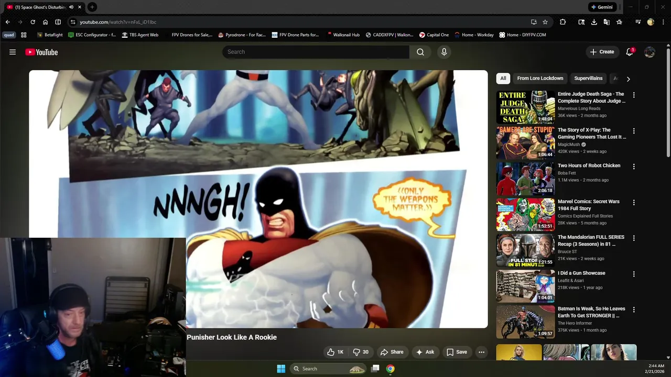Open the TBS Agent Web bookmark

point(140,35)
